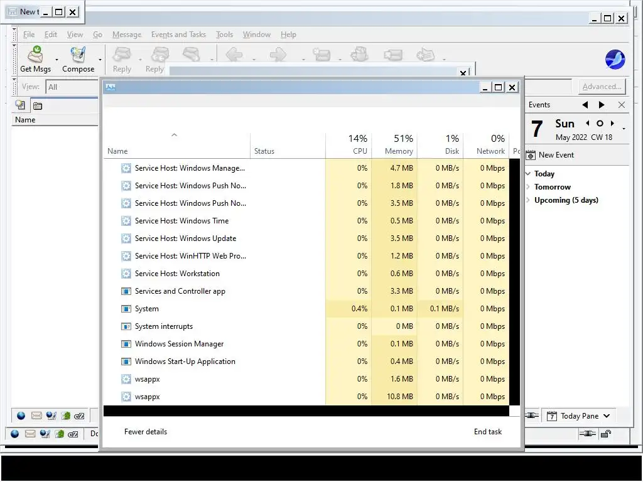Click the sort arrow above the Name column

tap(175, 134)
